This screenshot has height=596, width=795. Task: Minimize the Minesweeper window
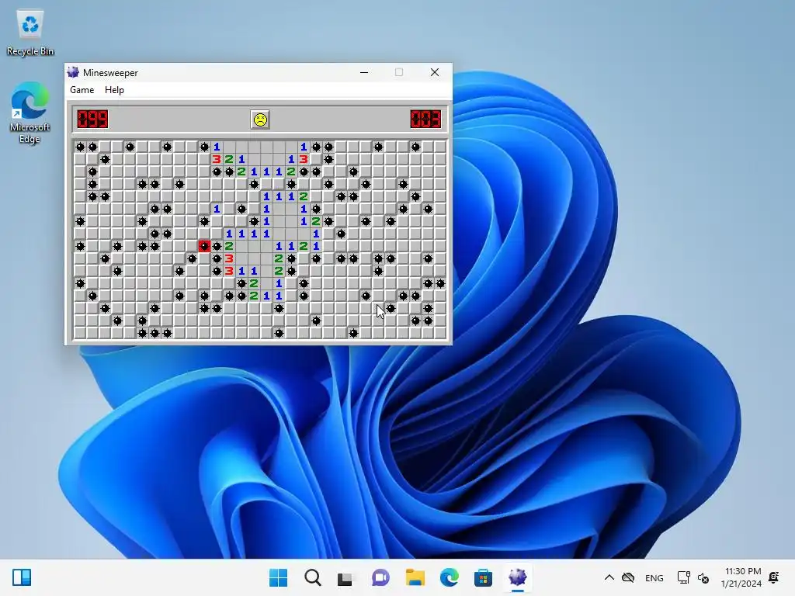pos(364,72)
